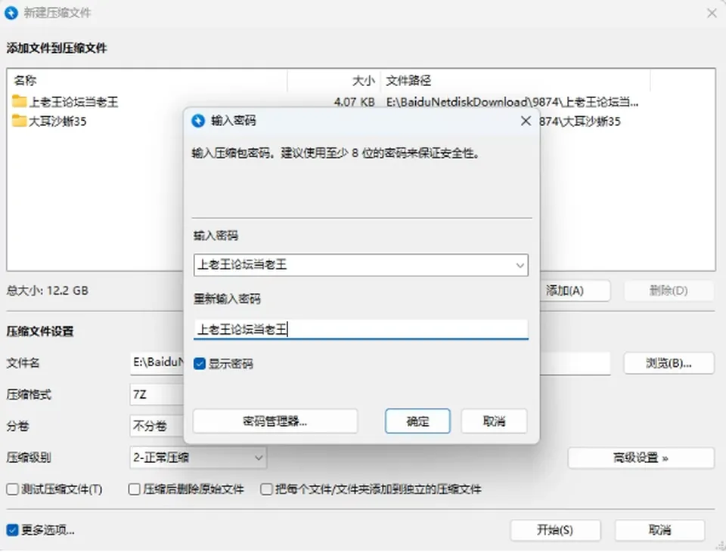Screen dimensions: 726x552
Task: Open the 压缩格式 dropdown showing 7Z
Action: (x=157, y=394)
